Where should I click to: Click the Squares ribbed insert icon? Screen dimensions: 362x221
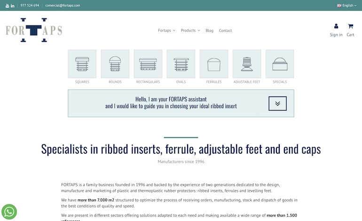82,64
